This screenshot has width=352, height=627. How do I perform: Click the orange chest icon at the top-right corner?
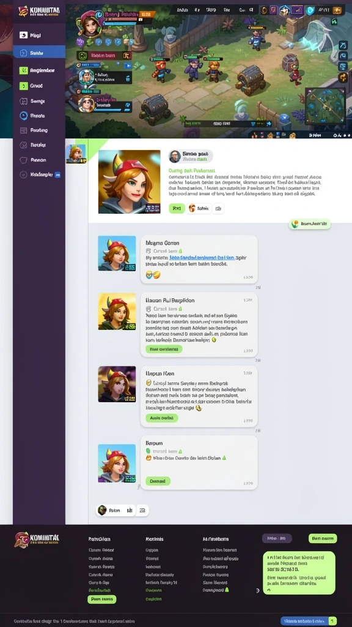[337, 10]
